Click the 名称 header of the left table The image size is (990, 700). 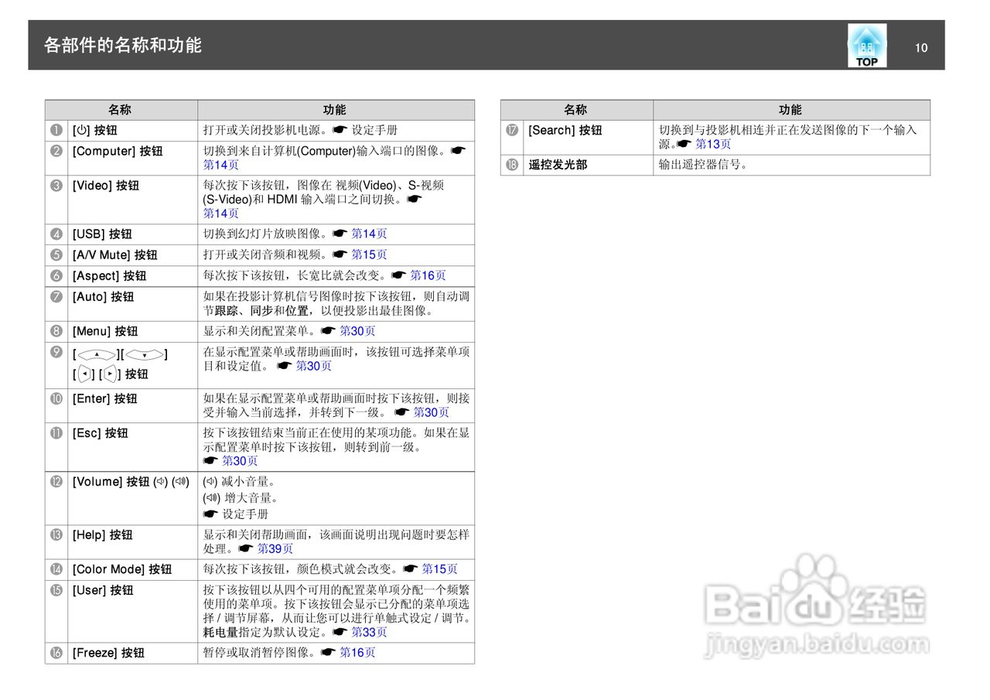pyautogui.click(x=120, y=110)
